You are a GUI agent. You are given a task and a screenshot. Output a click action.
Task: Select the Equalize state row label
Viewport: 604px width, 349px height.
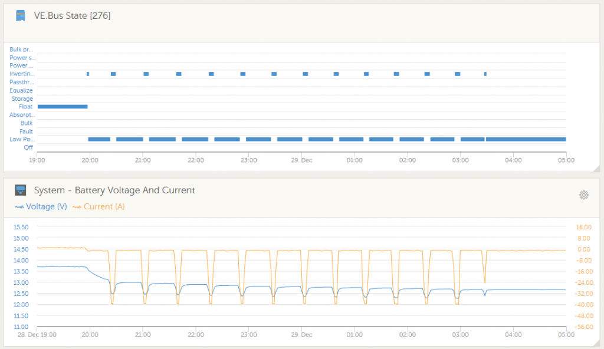21,91
